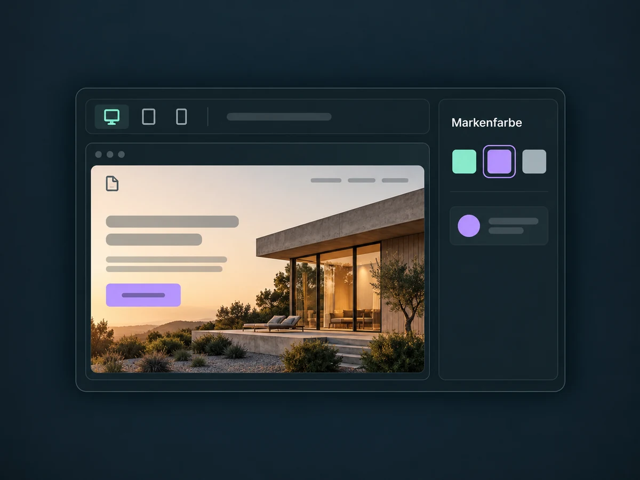
Task: Select the purple brand color swatch
Action: click(499, 162)
